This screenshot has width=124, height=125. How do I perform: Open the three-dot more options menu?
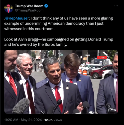tap(116, 6)
